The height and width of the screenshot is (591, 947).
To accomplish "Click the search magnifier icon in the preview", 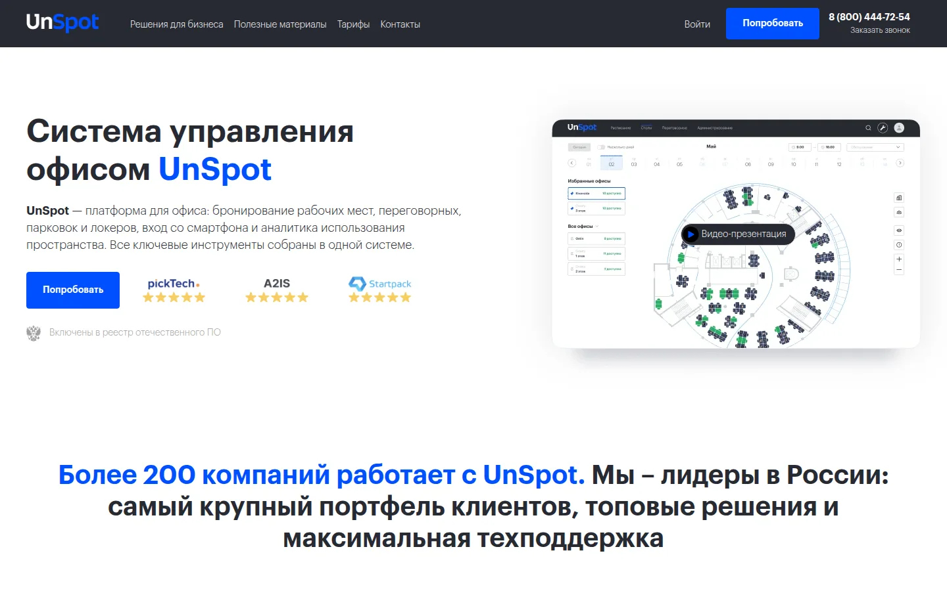I will tap(868, 128).
